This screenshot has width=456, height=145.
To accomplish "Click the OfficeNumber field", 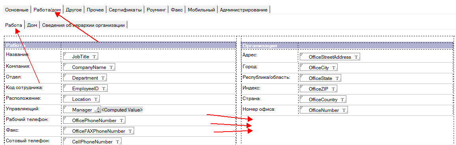I will click(x=324, y=110).
